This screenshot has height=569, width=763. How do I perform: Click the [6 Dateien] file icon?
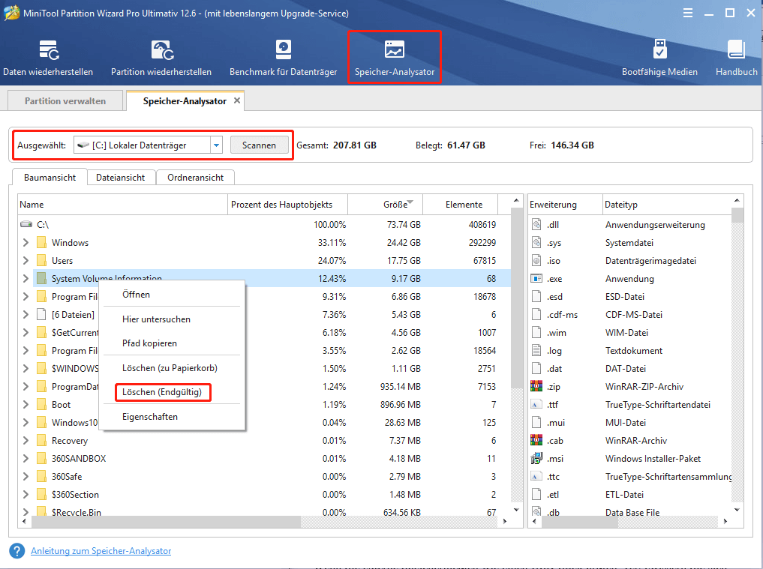[42, 315]
